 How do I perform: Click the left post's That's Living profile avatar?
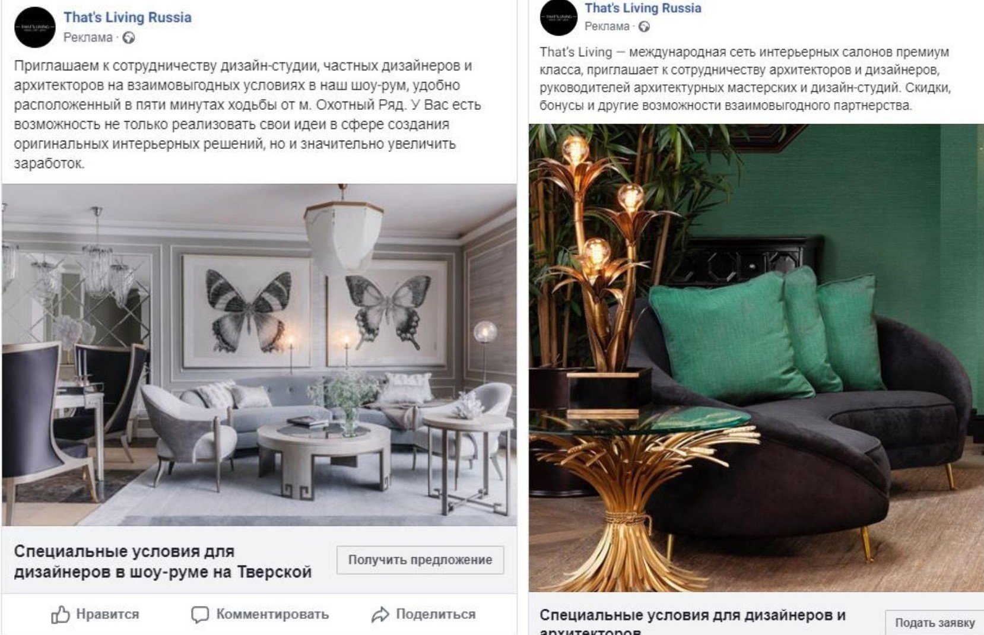[x=35, y=27]
